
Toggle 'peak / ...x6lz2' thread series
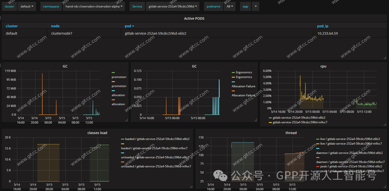coord(351,166)
